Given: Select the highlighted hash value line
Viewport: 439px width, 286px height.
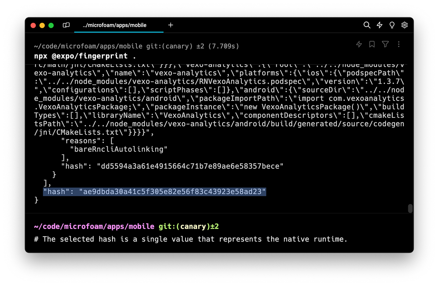Looking at the screenshot, I should tap(155, 191).
